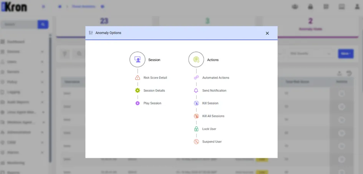Viewport: 363px width, 174px height.
Task: Open Session Details via green gear icon
Action: click(x=138, y=91)
